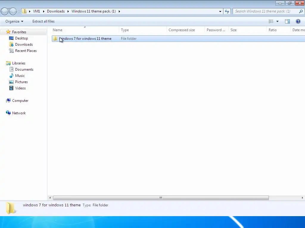
Task: Select Computer in the navigation pane
Action: click(x=20, y=101)
